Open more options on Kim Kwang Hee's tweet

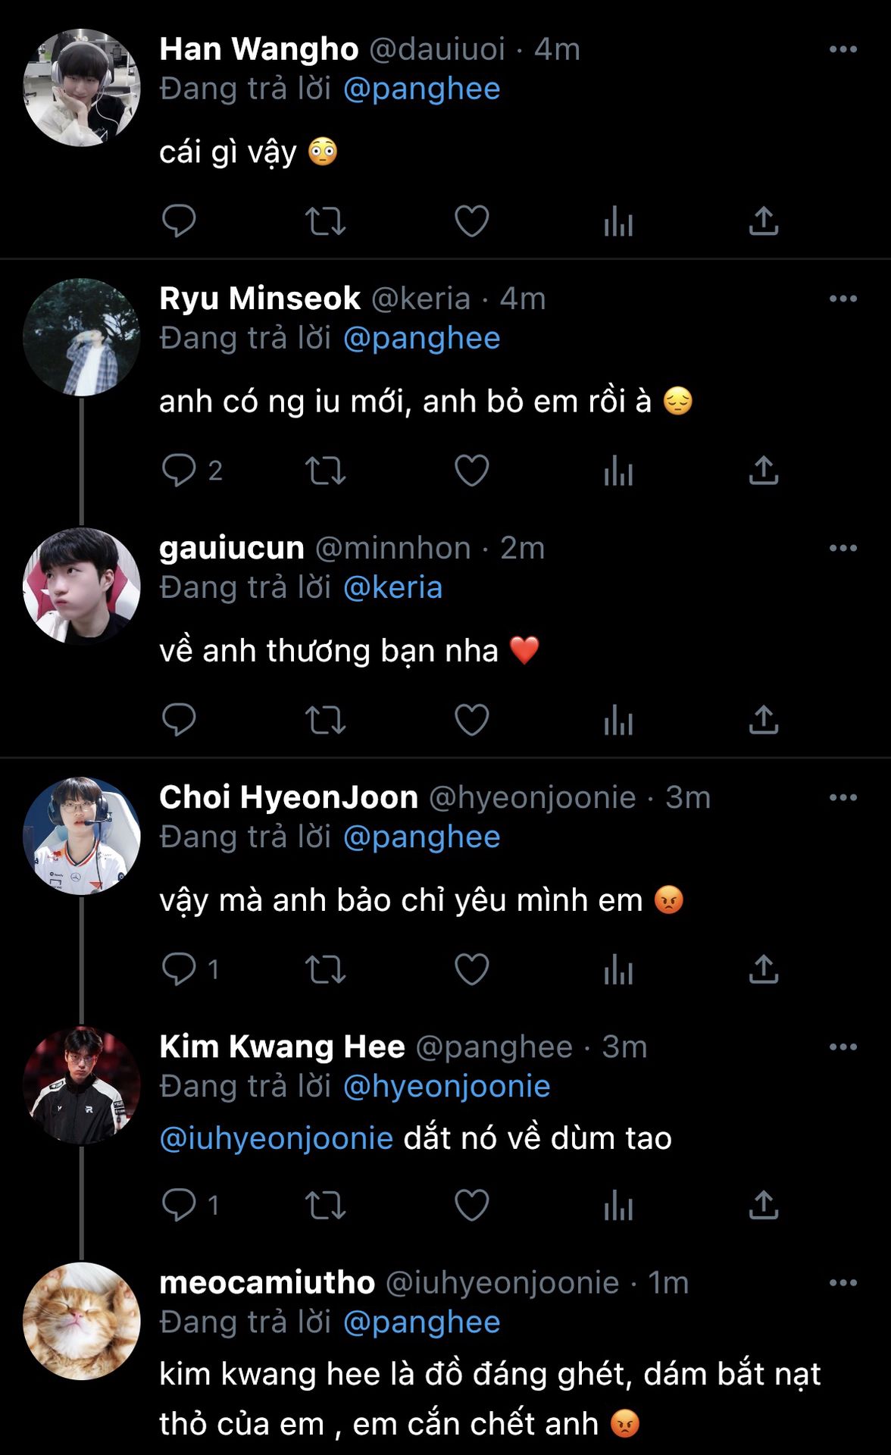pyautogui.click(x=843, y=1047)
